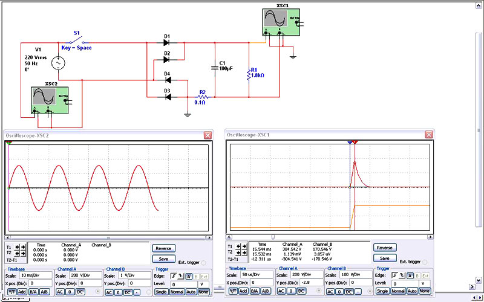
Task: Select diode D1 in the bridge rectifier
Action: click(x=167, y=43)
